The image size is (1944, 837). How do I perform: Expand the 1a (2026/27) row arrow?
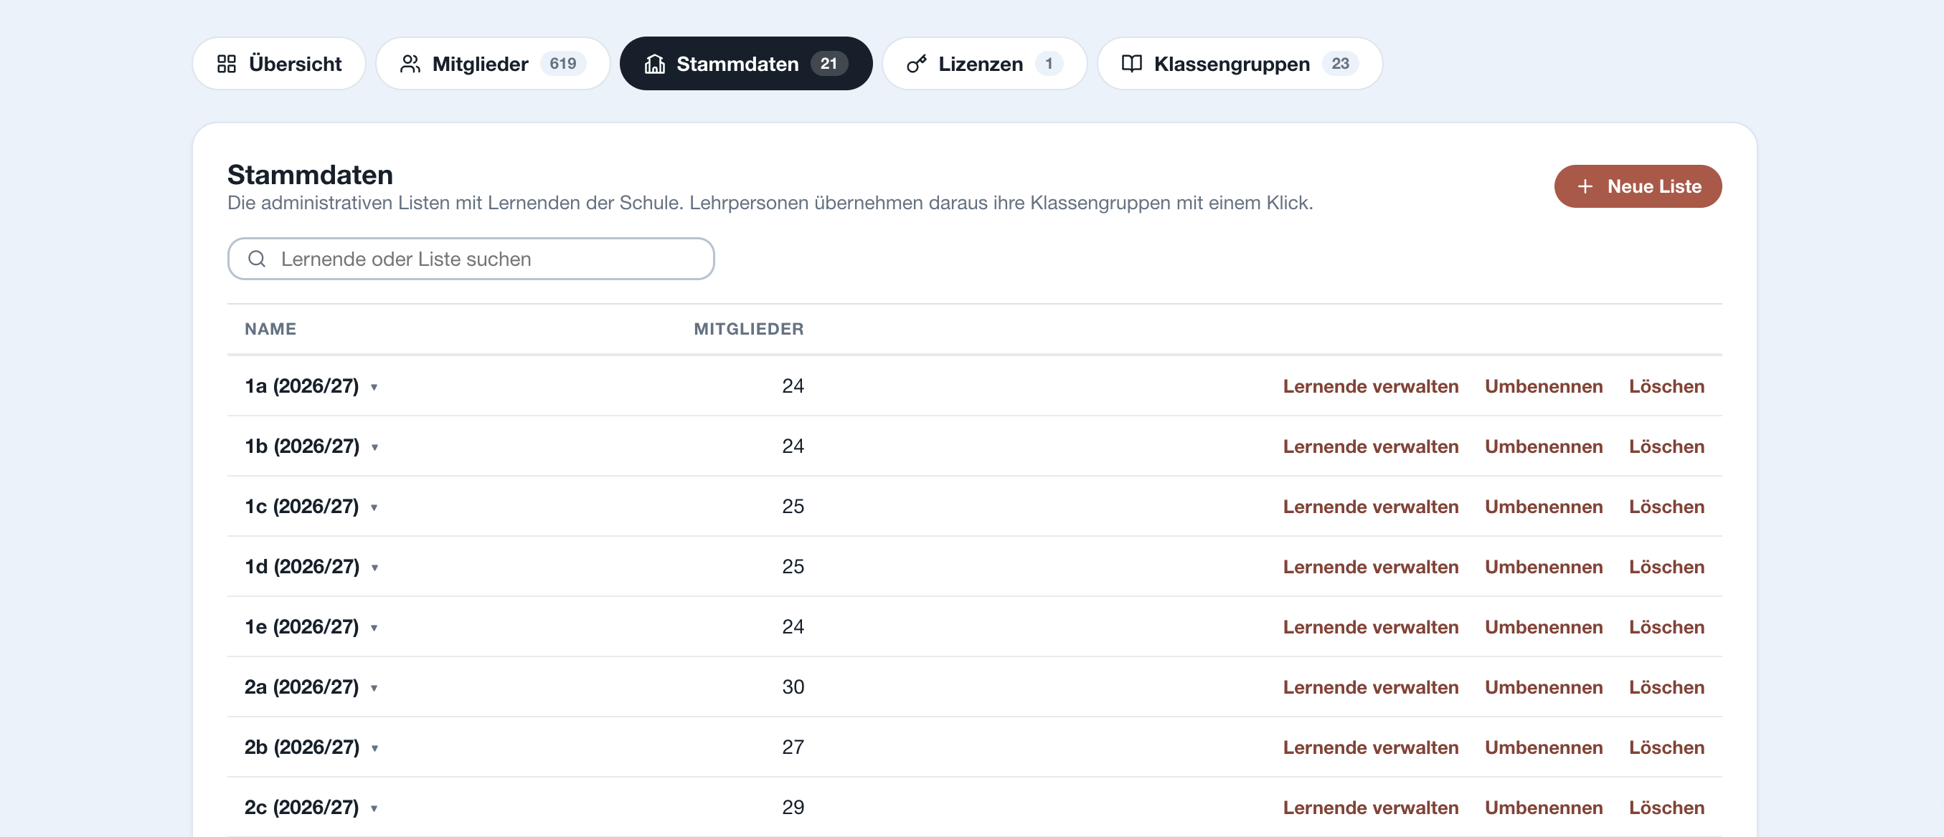374,387
